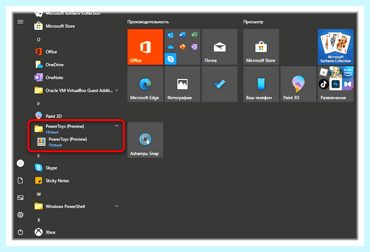The width and height of the screenshot is (370, 252).
Task: Open Microsoft Solitaire Collection tile
Action: [x=335, y=47]
